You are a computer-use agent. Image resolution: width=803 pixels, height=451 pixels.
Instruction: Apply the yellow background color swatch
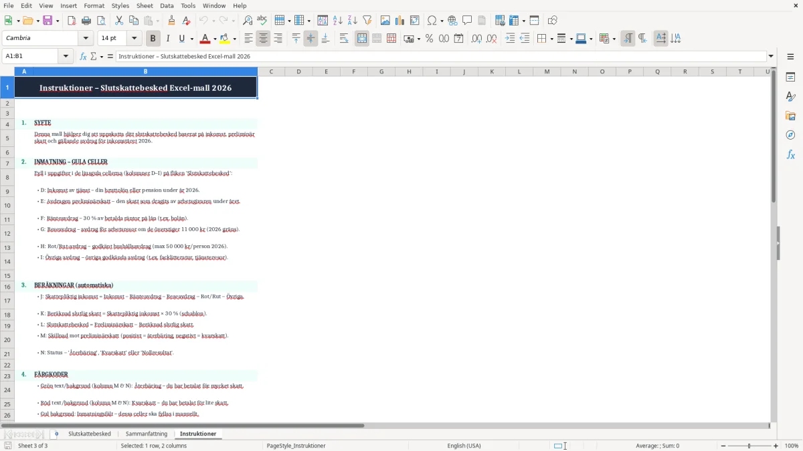(225, 39)
